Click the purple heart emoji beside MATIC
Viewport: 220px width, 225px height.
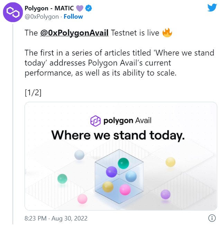[80, 8]
